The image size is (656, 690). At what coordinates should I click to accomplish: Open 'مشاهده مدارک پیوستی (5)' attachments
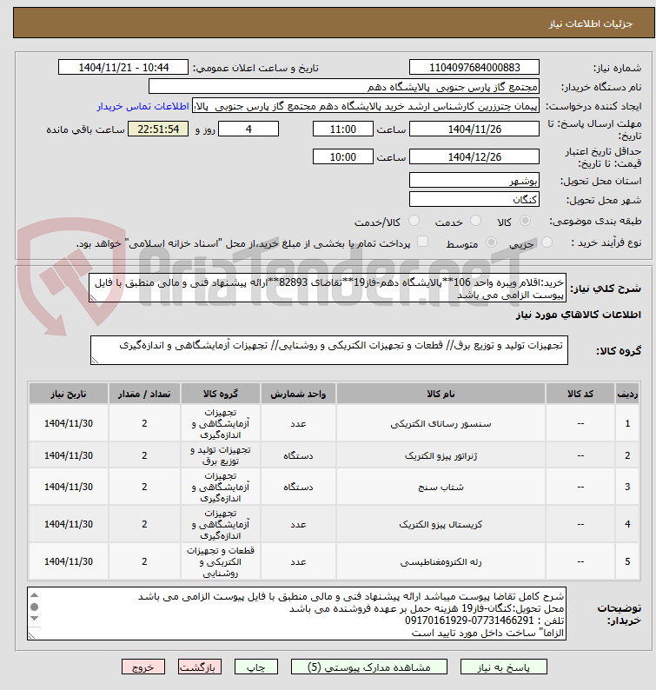[368, 667]
